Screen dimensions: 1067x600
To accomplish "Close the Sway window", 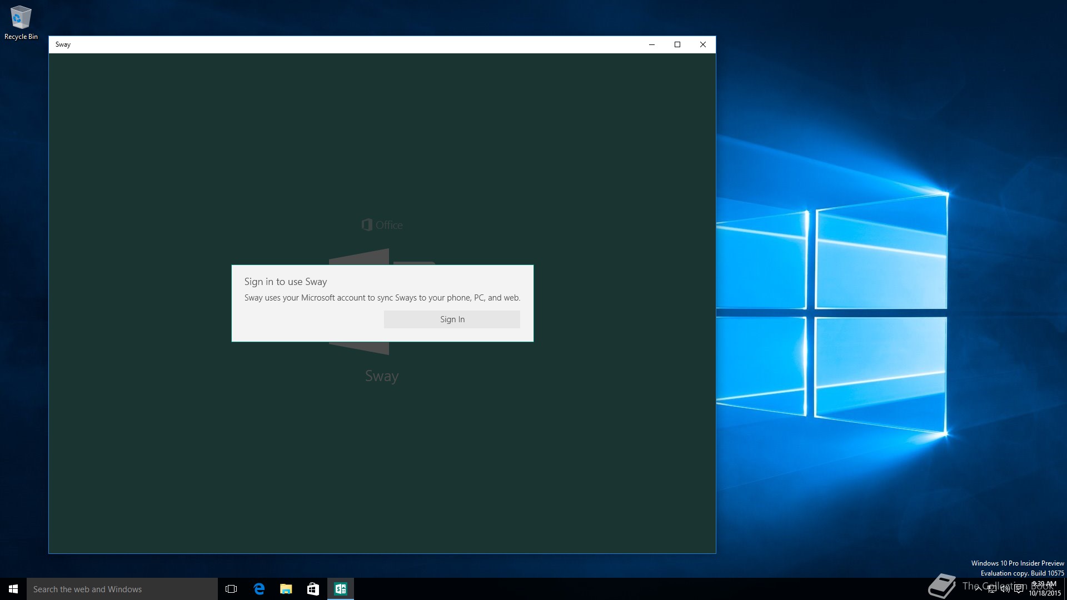I will [x=703, y=44].
